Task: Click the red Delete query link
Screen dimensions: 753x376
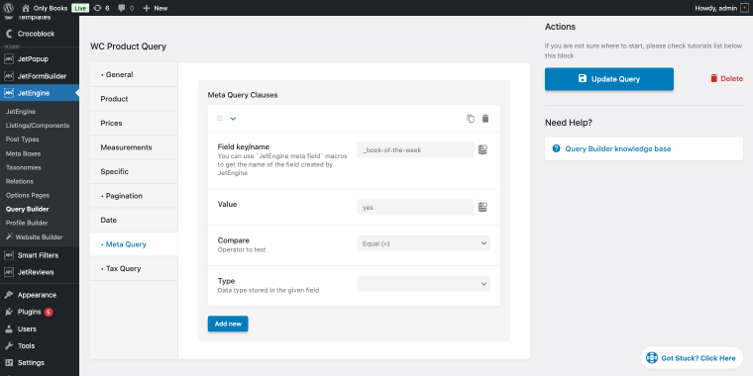Action: point(726,78)
